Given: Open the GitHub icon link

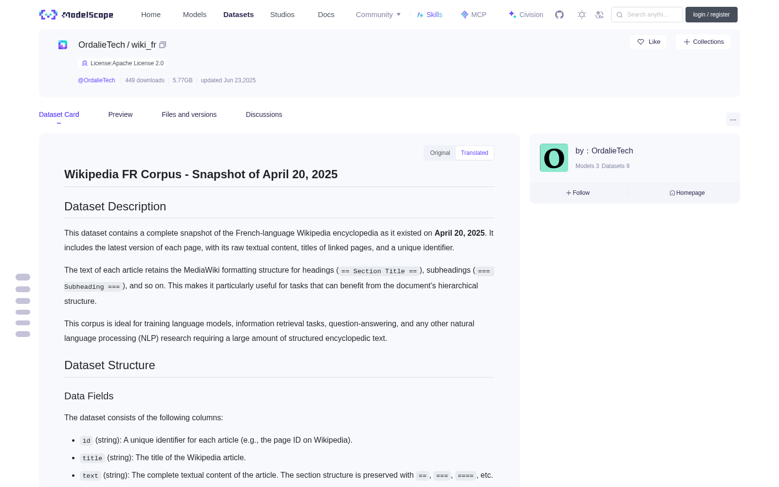Looking at the screenshot, I should (559, 15).
